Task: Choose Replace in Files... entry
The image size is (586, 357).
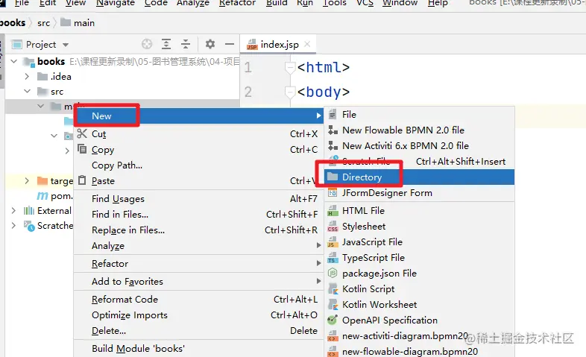Action: pos(198,230)
